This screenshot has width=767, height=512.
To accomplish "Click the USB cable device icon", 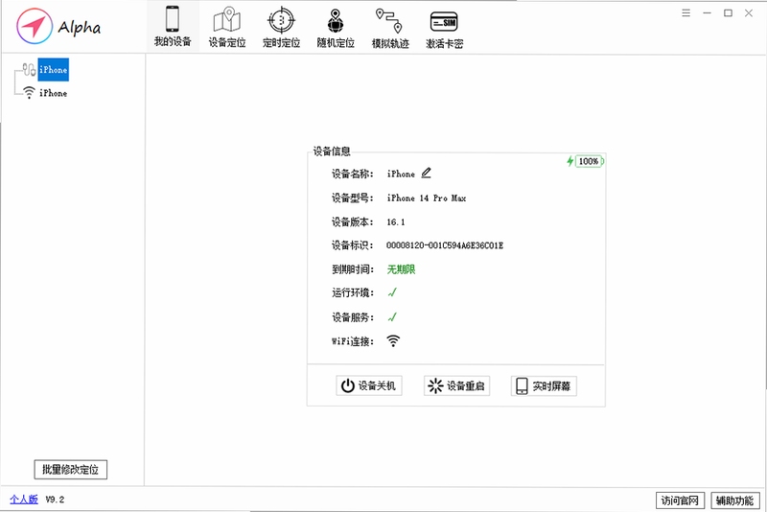I will click(29, 69).
